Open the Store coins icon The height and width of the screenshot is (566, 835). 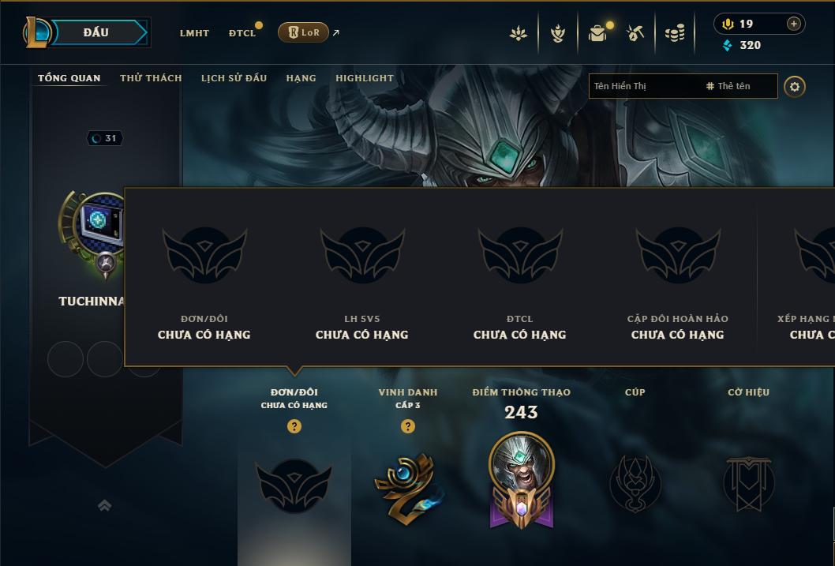click(x=675, y=34)
